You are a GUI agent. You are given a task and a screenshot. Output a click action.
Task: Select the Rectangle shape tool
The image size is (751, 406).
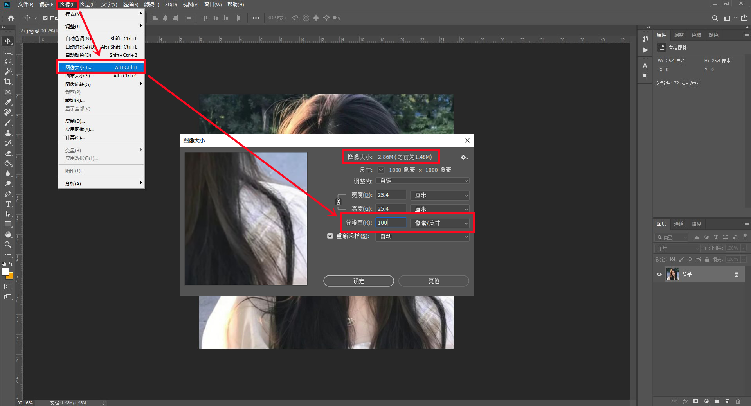[8, 224]
